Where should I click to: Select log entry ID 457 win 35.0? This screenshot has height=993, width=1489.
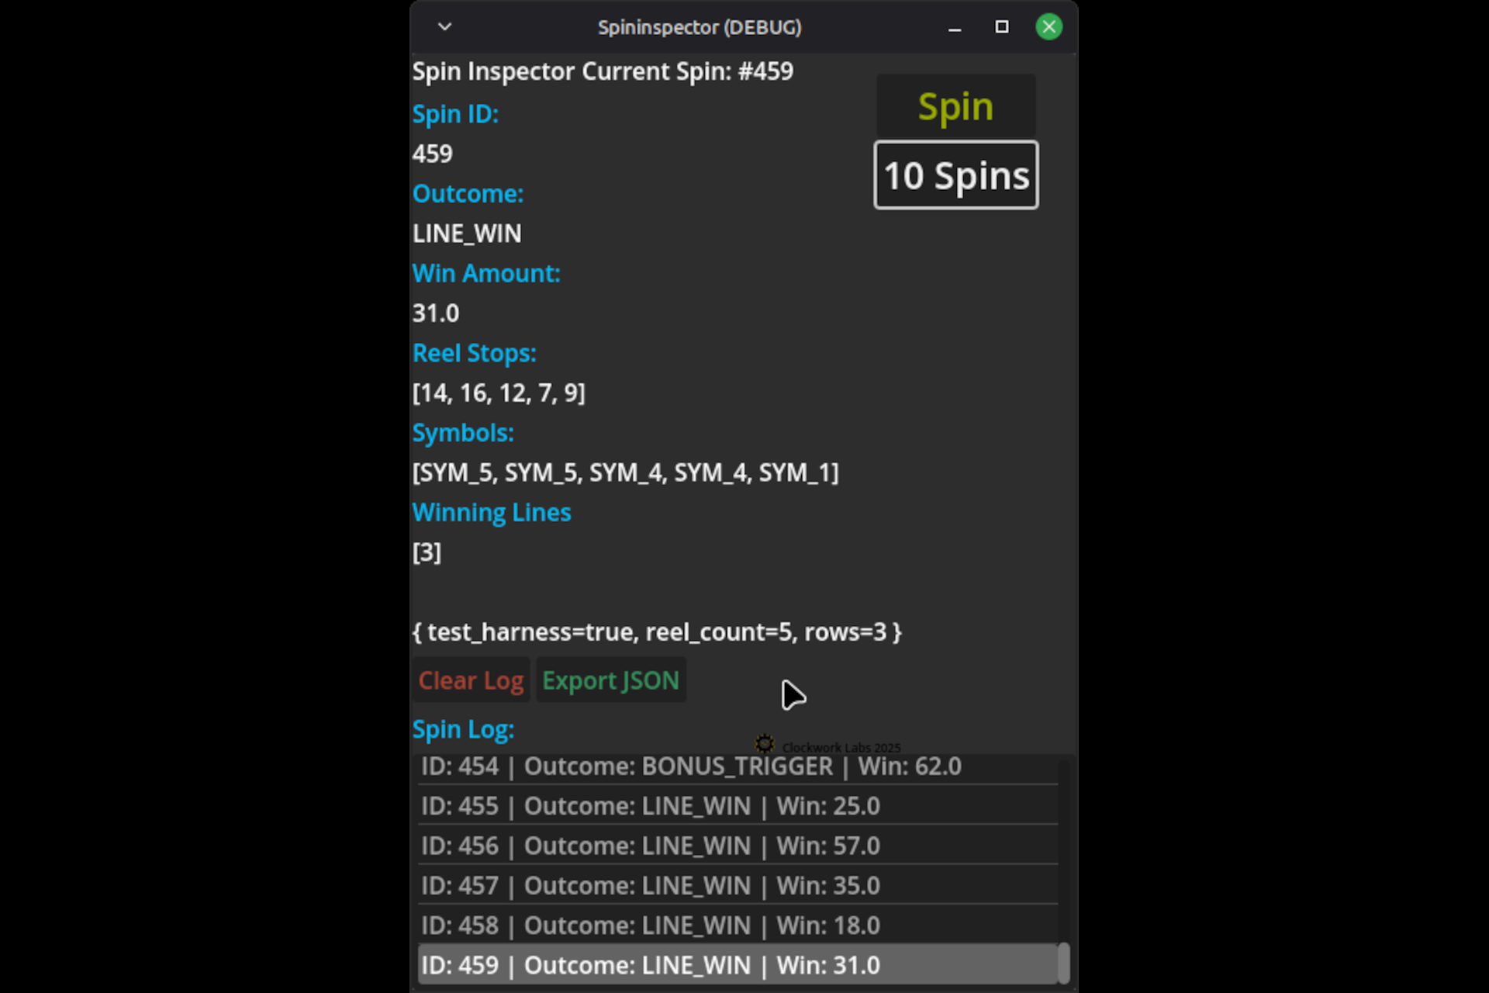(x=650, y=885)
